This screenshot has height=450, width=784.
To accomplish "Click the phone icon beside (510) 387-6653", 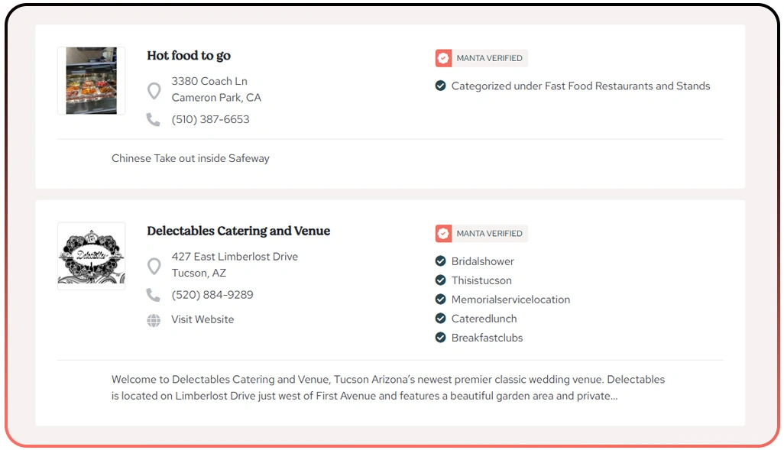I will [x=154, y=119].
